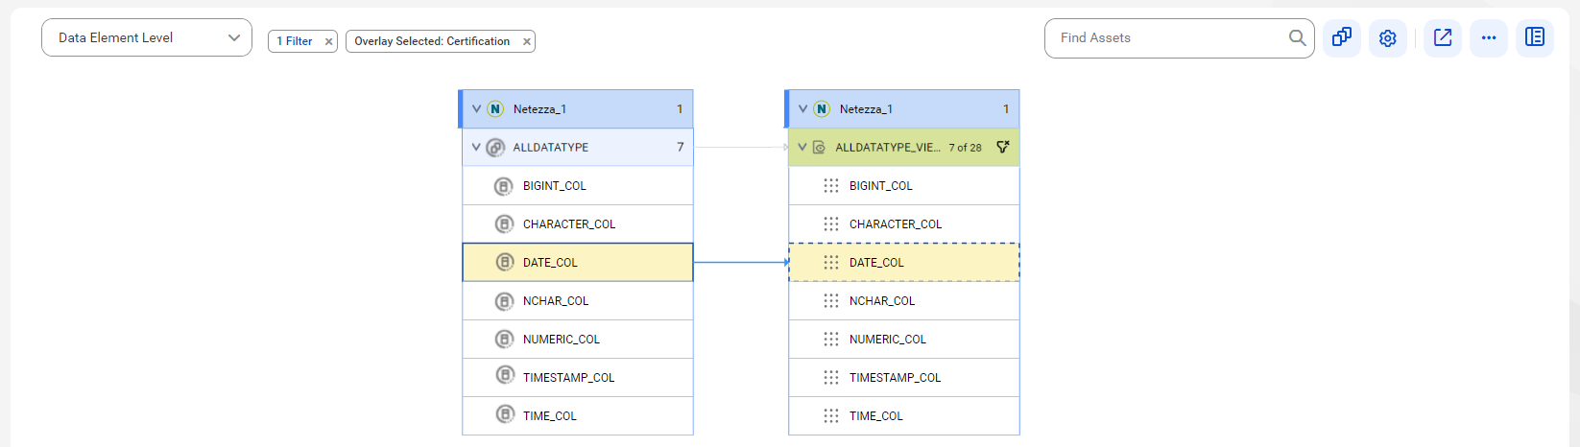Screen dimensions: 1580x447
Task: Select NCHAR_COL in the ALLDATATYPE table
Action: 578,301
